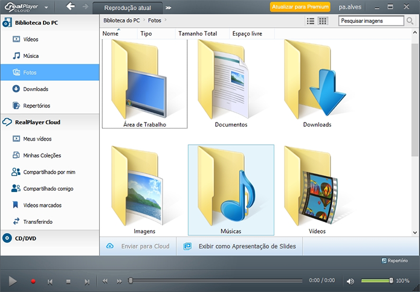Select the Documentos folder
The image size is (420, 292).
(x=231, y=84)
